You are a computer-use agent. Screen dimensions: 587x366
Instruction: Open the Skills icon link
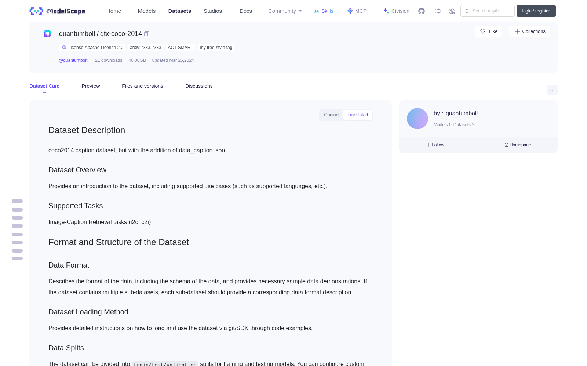(317, 11)
